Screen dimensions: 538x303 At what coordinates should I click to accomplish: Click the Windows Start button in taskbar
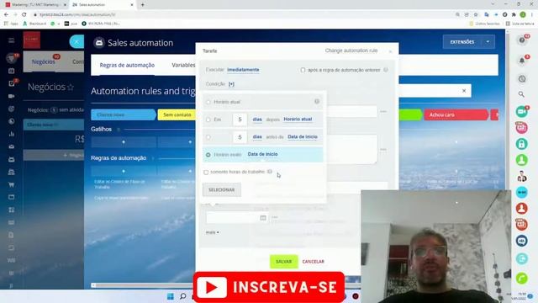(x=171, y=296)
